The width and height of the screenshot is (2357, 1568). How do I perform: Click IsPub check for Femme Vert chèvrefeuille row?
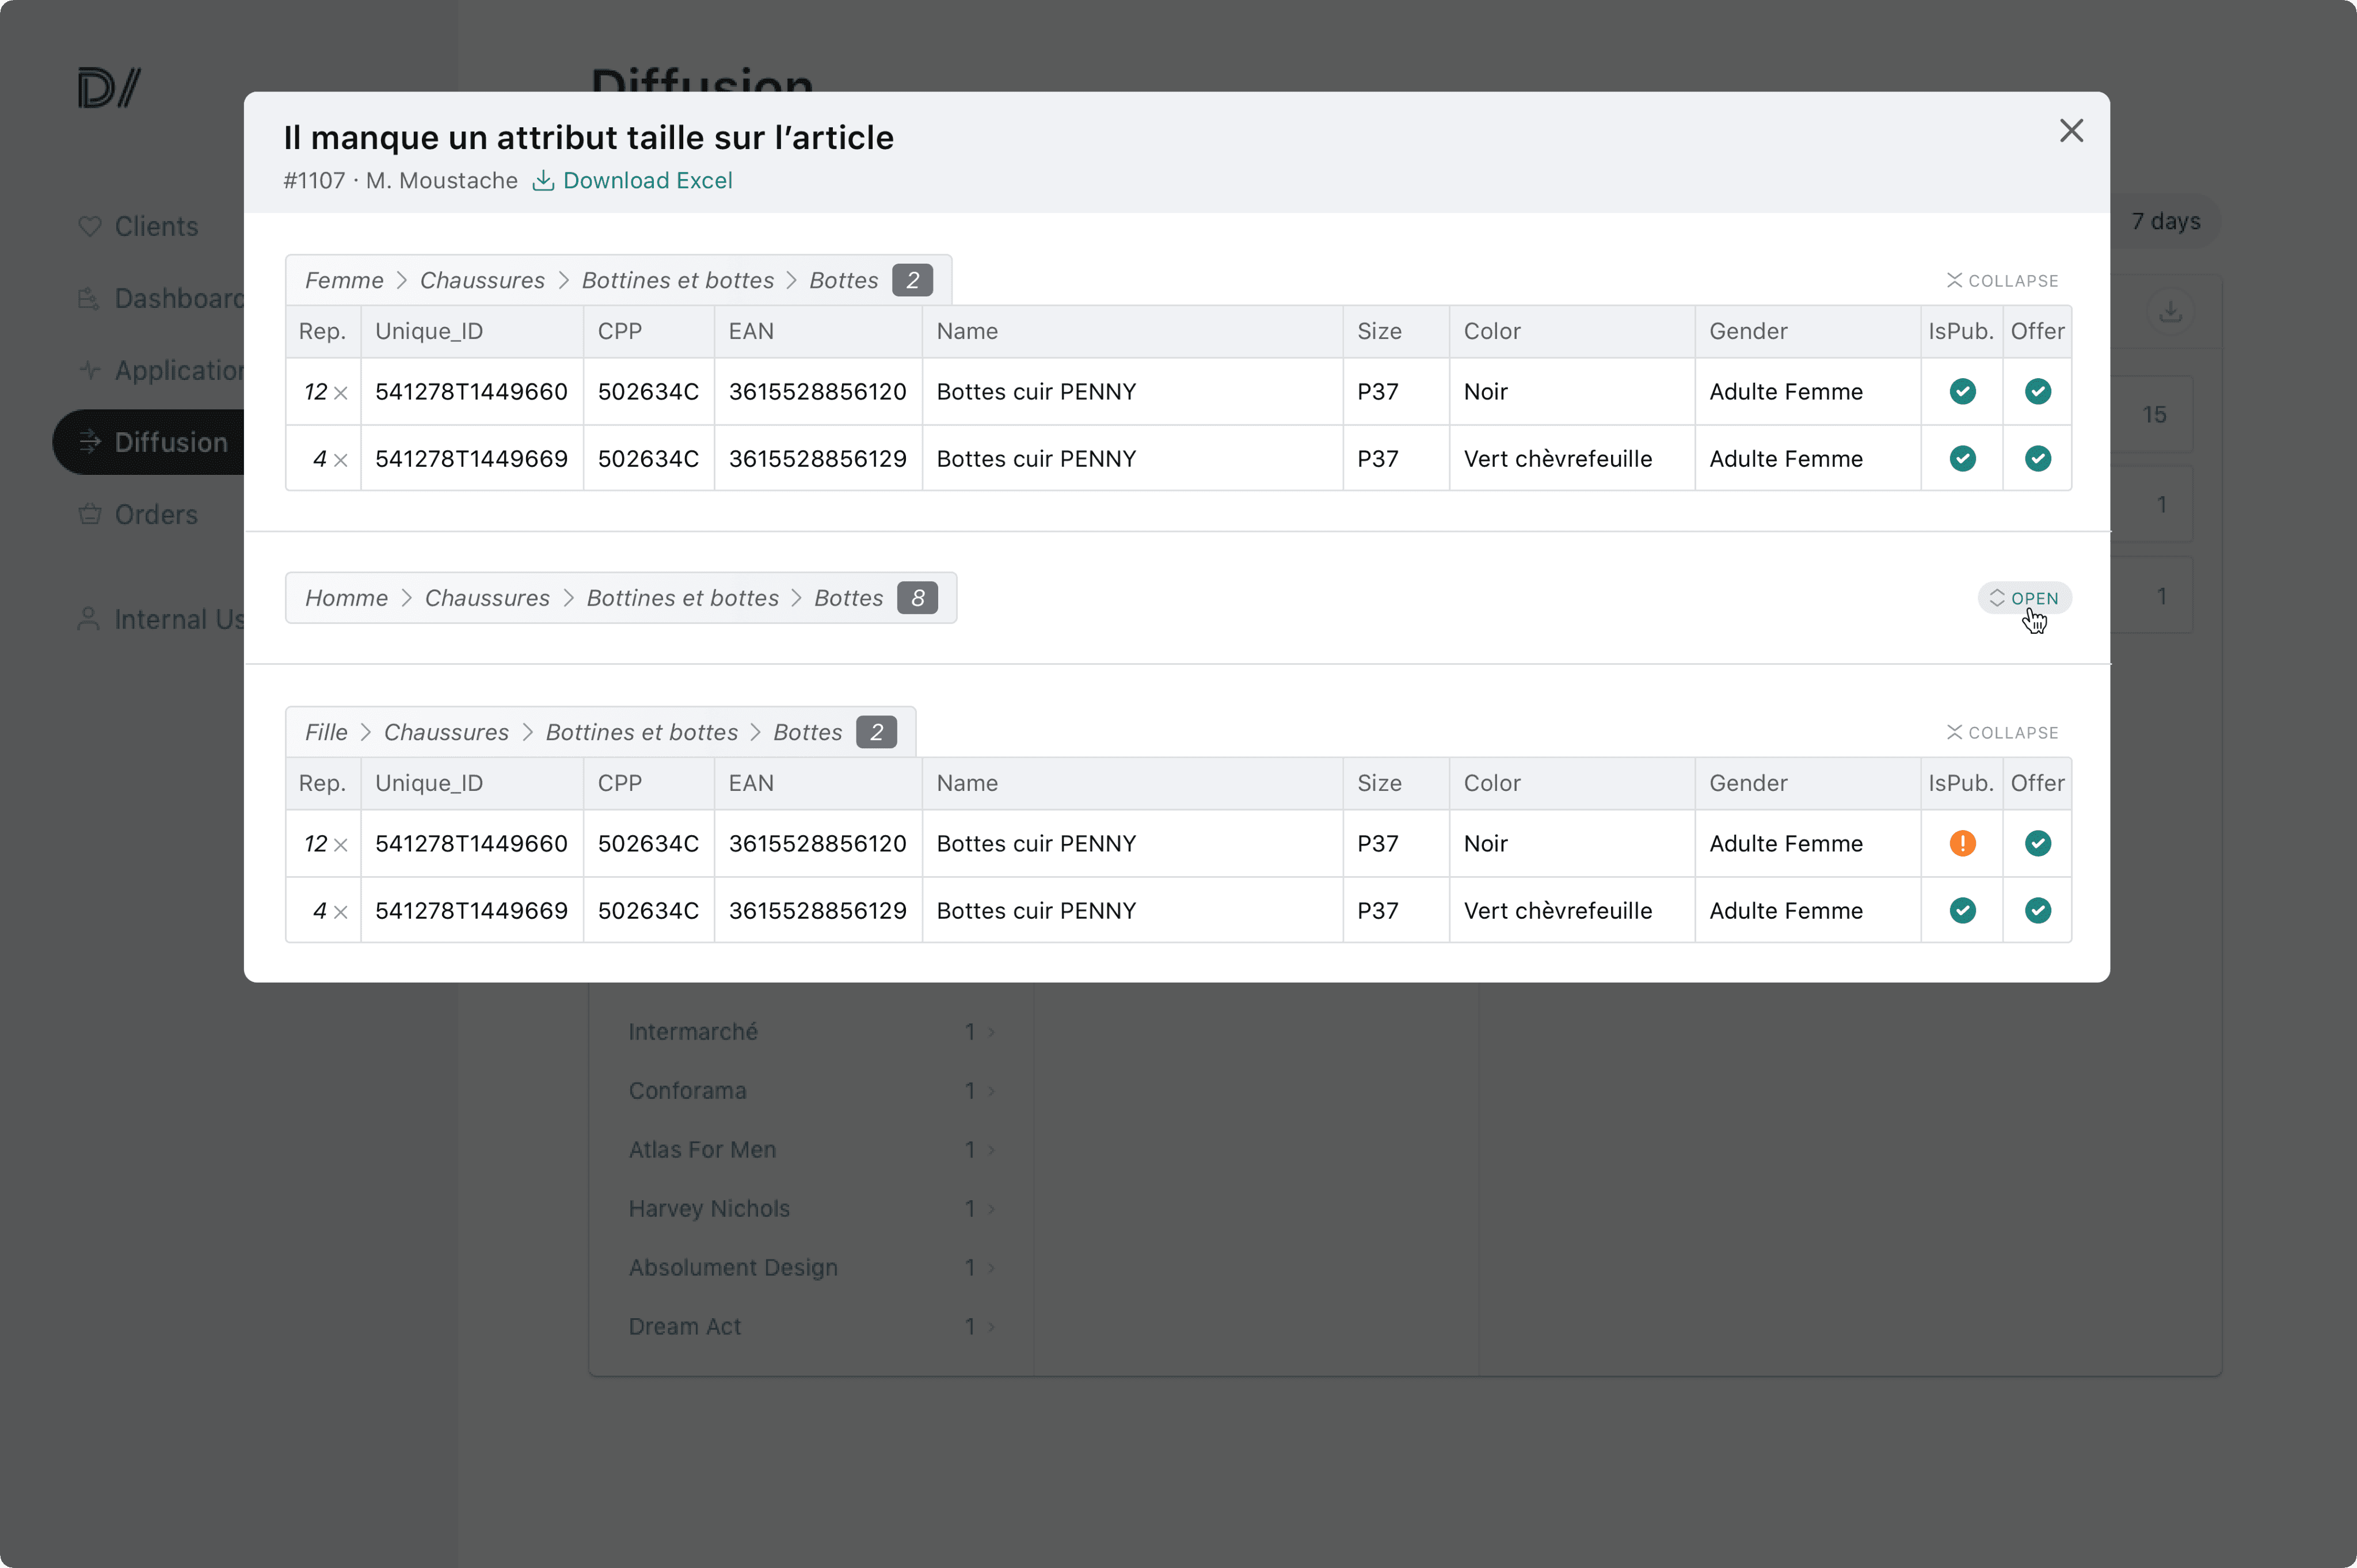pyautogui.click(x=1962, y=459)
